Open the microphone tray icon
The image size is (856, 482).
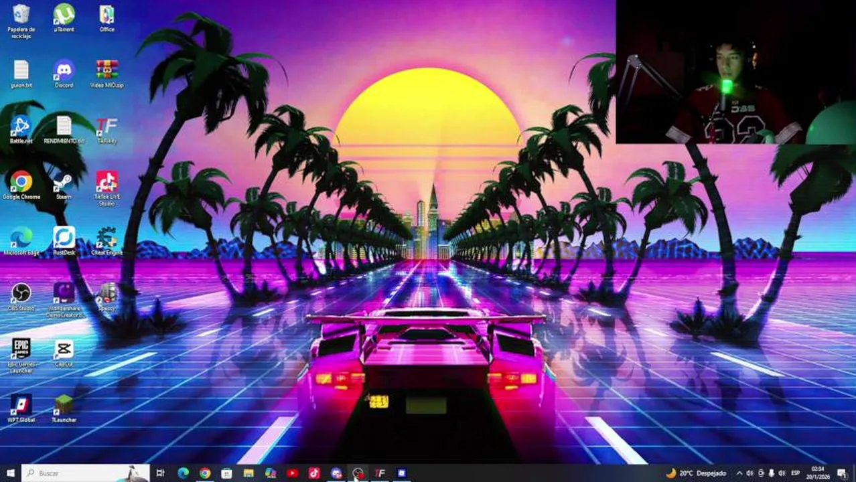pyautogui.click(x=772, y=473)
